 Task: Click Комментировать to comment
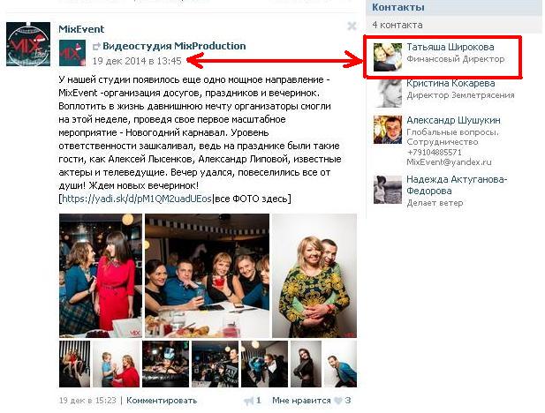coord(162,401)
